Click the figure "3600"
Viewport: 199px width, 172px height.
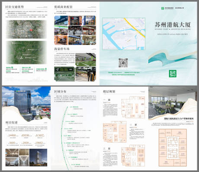12,143
